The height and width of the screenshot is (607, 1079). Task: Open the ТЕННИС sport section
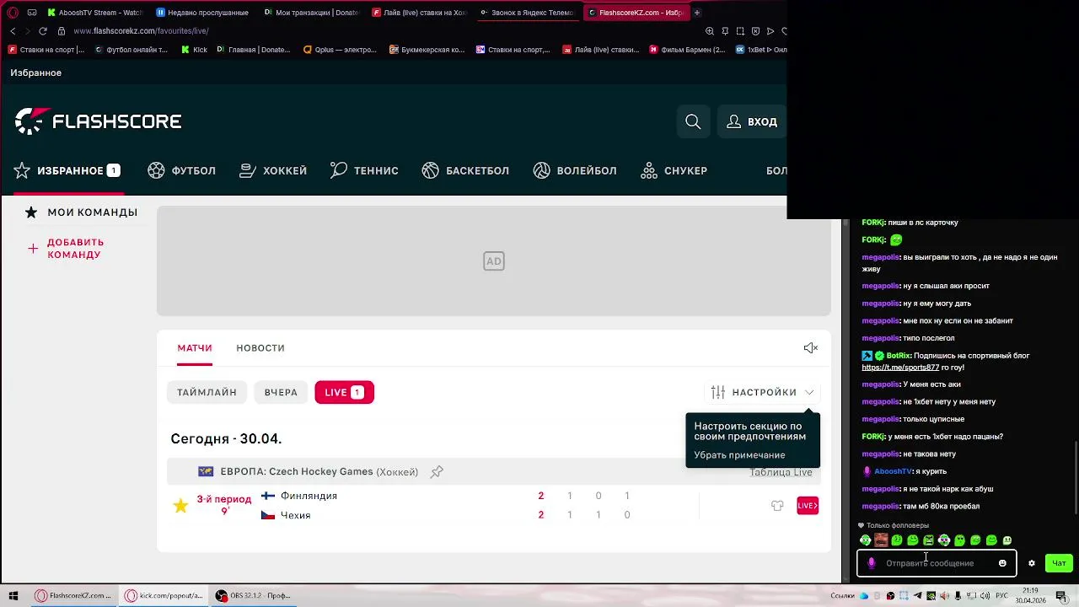[364, 170]
